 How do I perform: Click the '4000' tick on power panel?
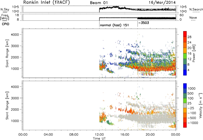15,35
